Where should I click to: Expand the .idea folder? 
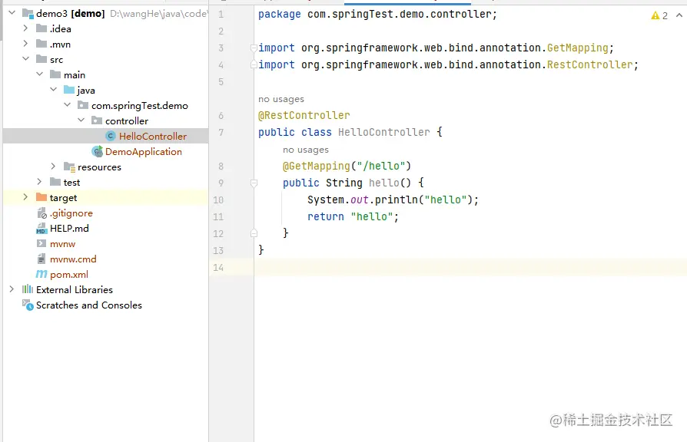point(25,28)
